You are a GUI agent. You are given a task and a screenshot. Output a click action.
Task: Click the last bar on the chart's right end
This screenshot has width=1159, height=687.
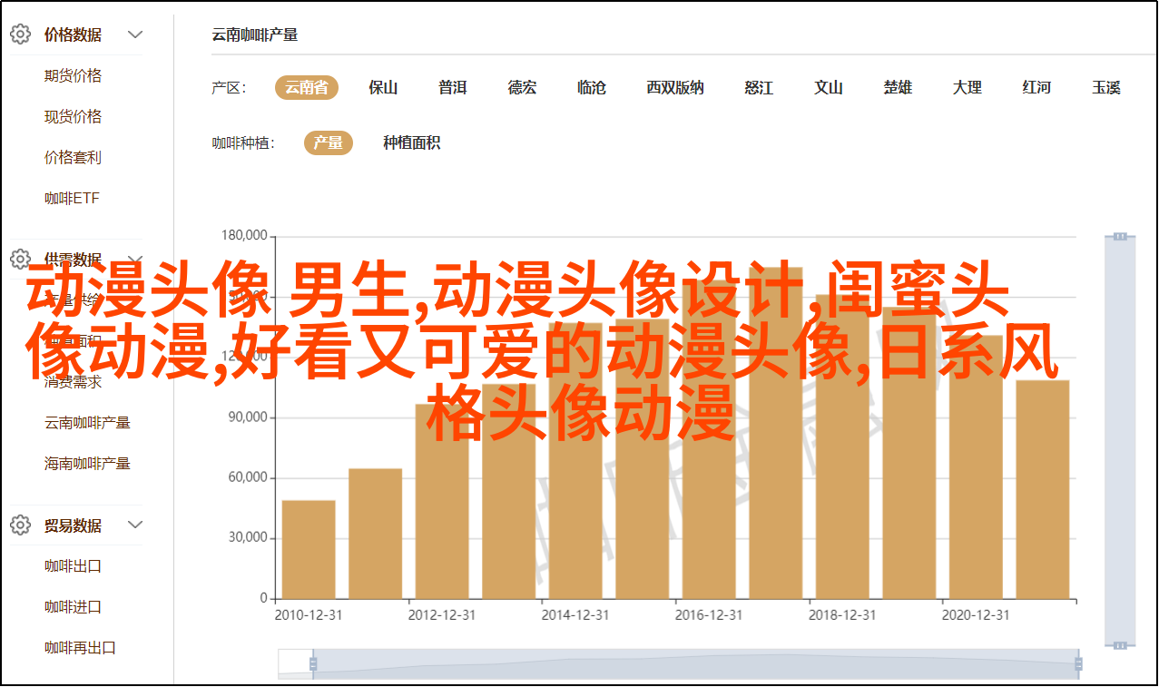(x=1043, y=489)
